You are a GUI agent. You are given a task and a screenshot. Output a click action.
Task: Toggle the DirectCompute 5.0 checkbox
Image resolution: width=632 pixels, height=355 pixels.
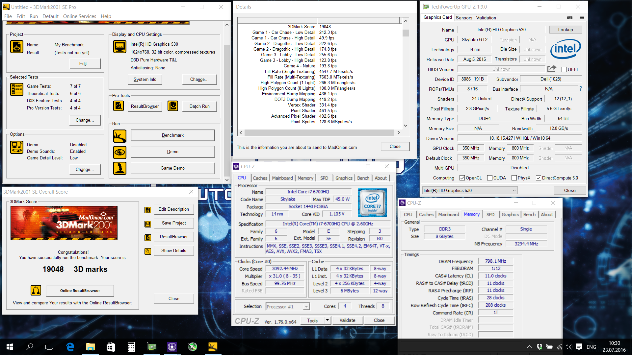pyautogui.click(x=539, y=178)
